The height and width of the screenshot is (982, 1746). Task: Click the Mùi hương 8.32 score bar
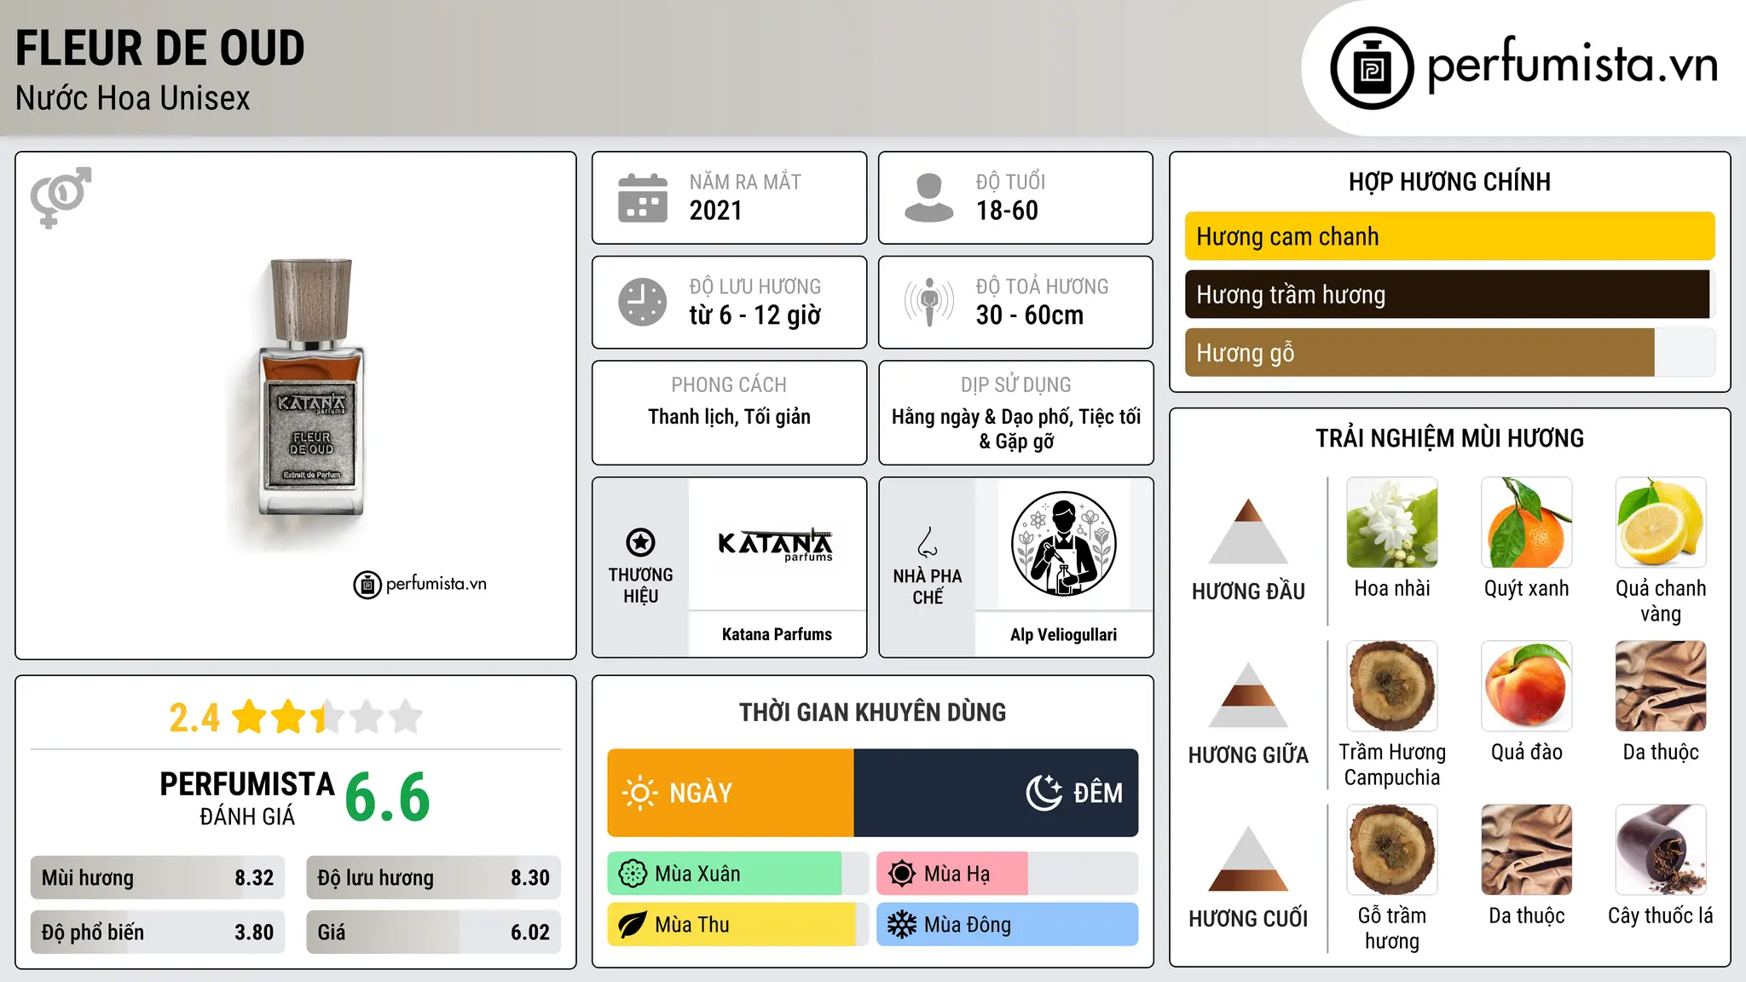click(158, 878)
